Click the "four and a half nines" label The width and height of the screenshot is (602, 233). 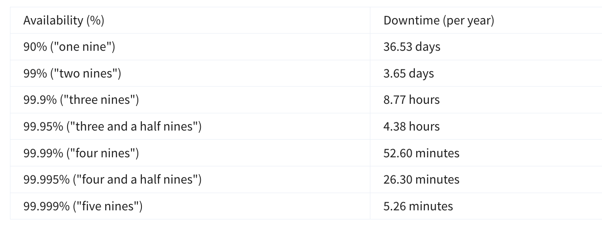[137, 180]
